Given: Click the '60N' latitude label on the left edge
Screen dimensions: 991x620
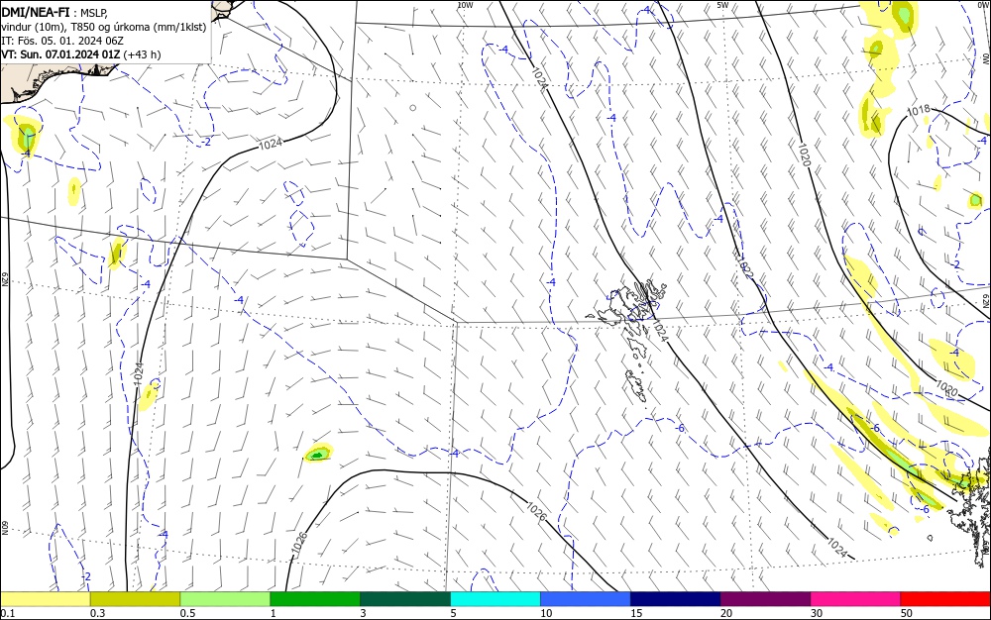Looking at the screenshot, I should 4,527.
